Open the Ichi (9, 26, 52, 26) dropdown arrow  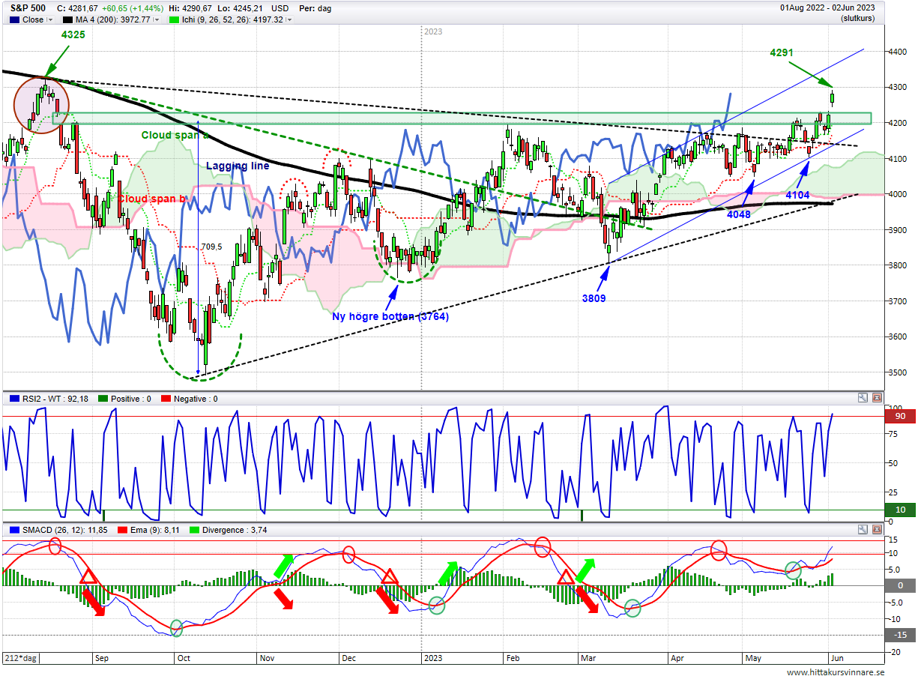click(x=289, y=20)
